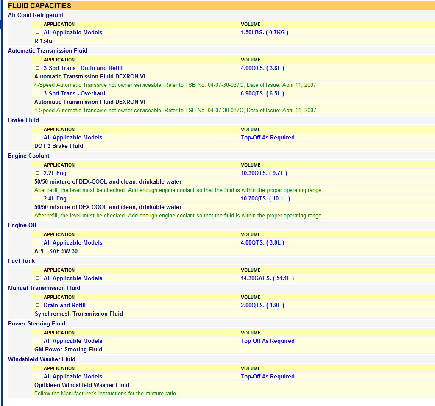Tick the 3 Spd Trans - Overhaul checkbox
Screen dimensions: 435x406
tap(37, 94)
